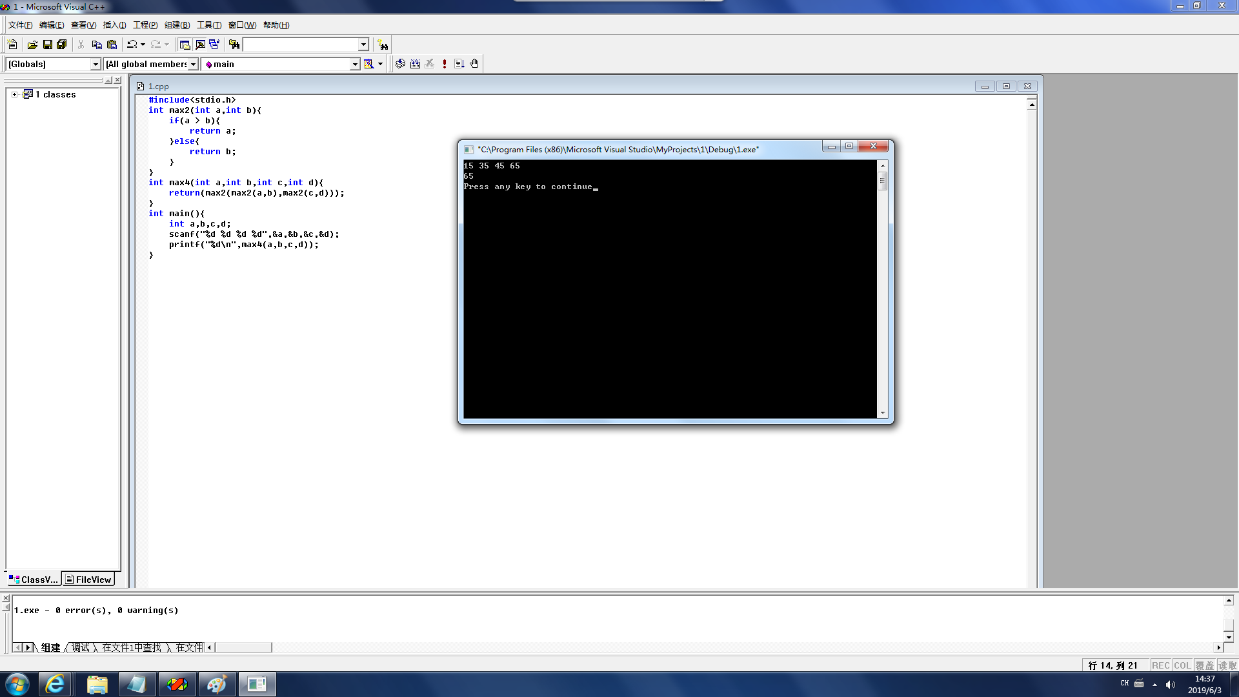Toggle the Workspace window button
Screen dimensions: 1239x697
tap(185, 45)
